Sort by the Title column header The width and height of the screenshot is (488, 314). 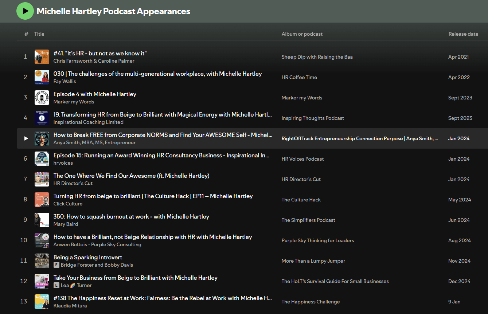(39, 34)
